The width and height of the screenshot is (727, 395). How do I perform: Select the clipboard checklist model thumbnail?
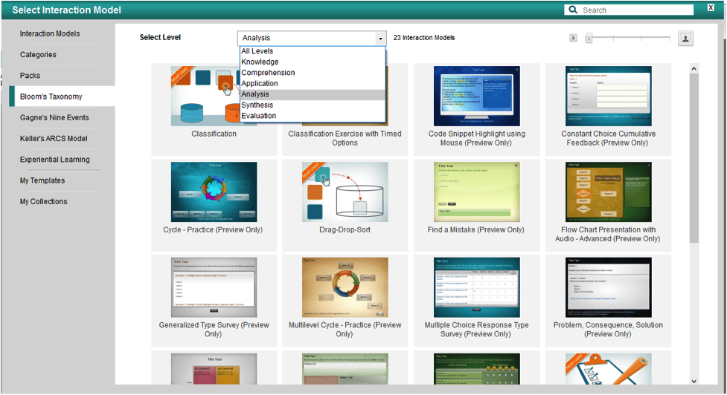click(608, 369)
